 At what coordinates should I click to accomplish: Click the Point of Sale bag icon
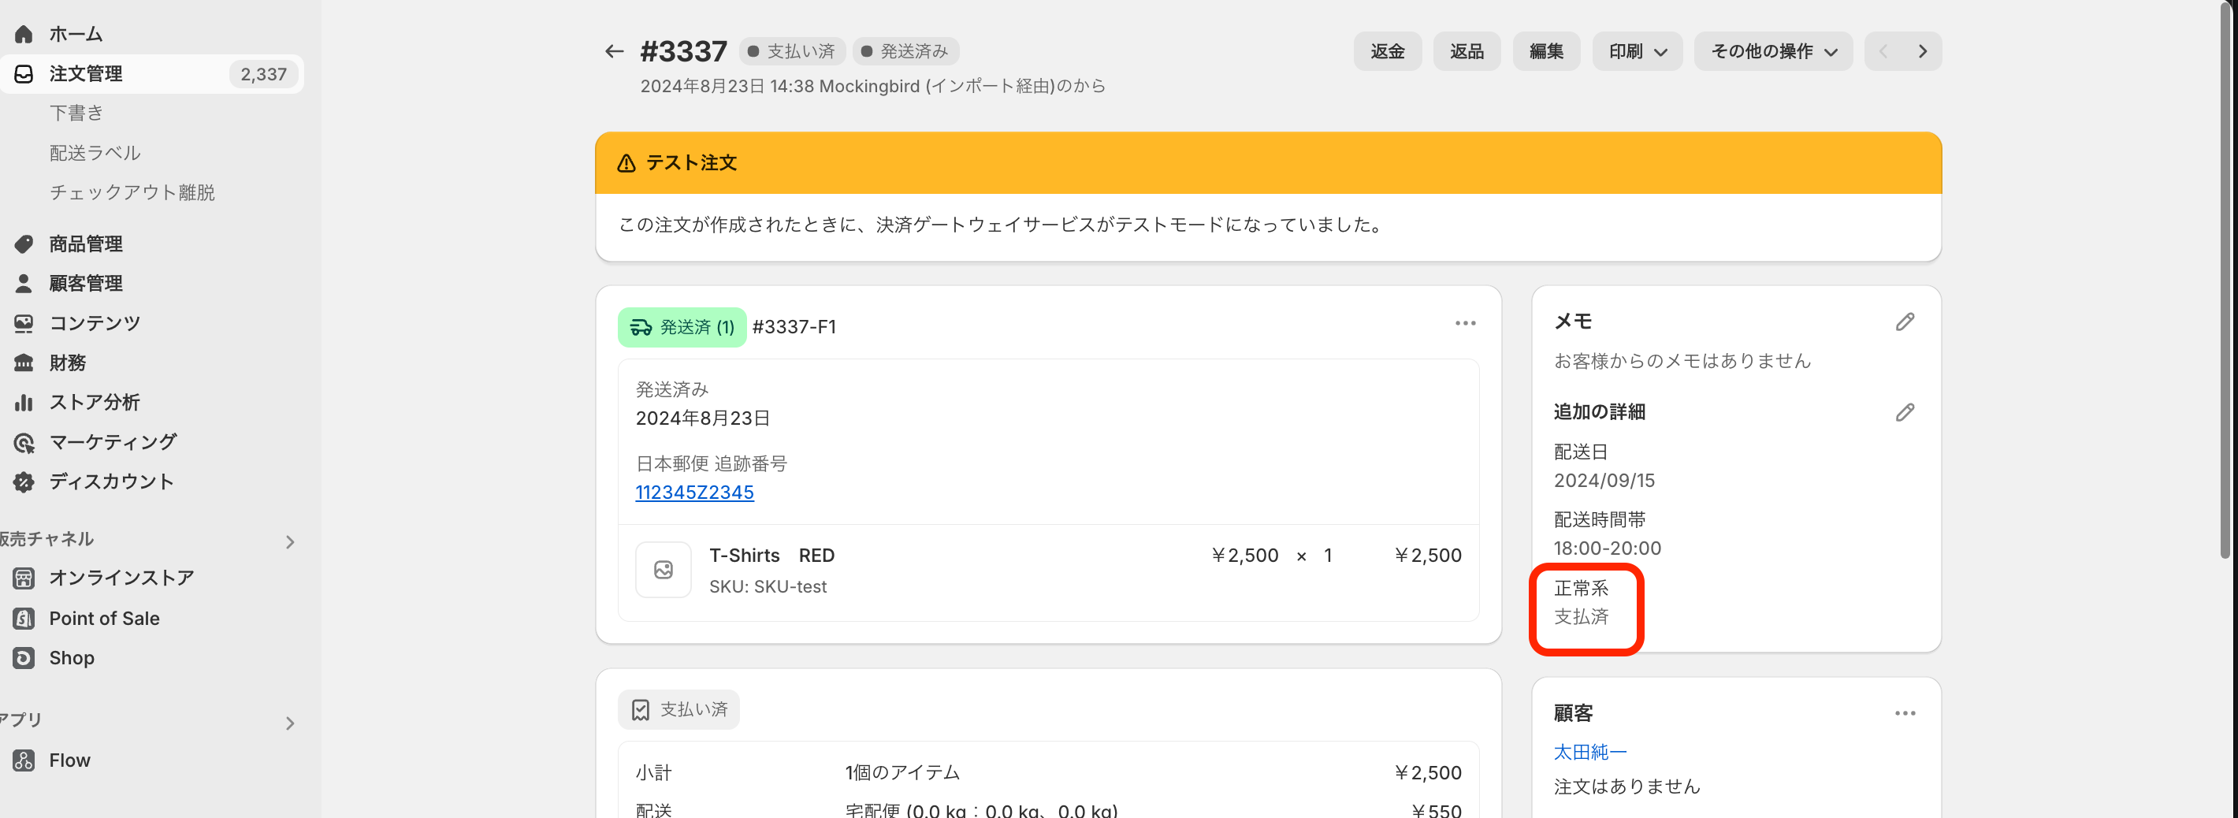tap(24, 619)
